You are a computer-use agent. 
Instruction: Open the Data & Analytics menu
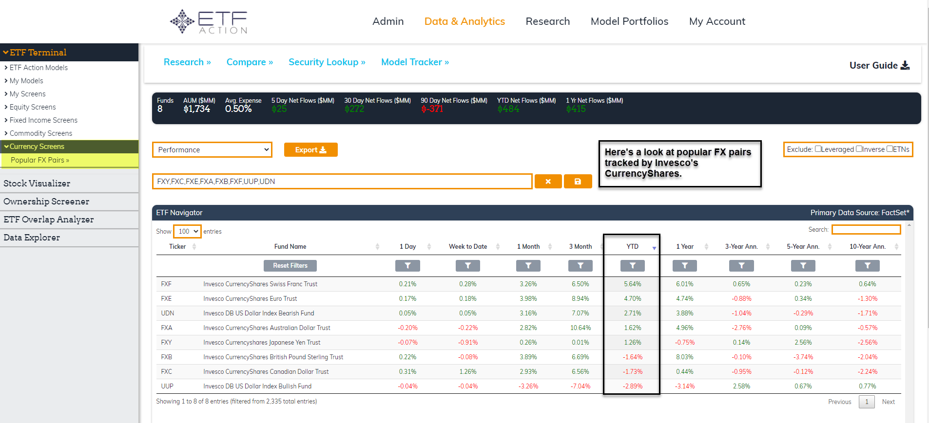464,21
